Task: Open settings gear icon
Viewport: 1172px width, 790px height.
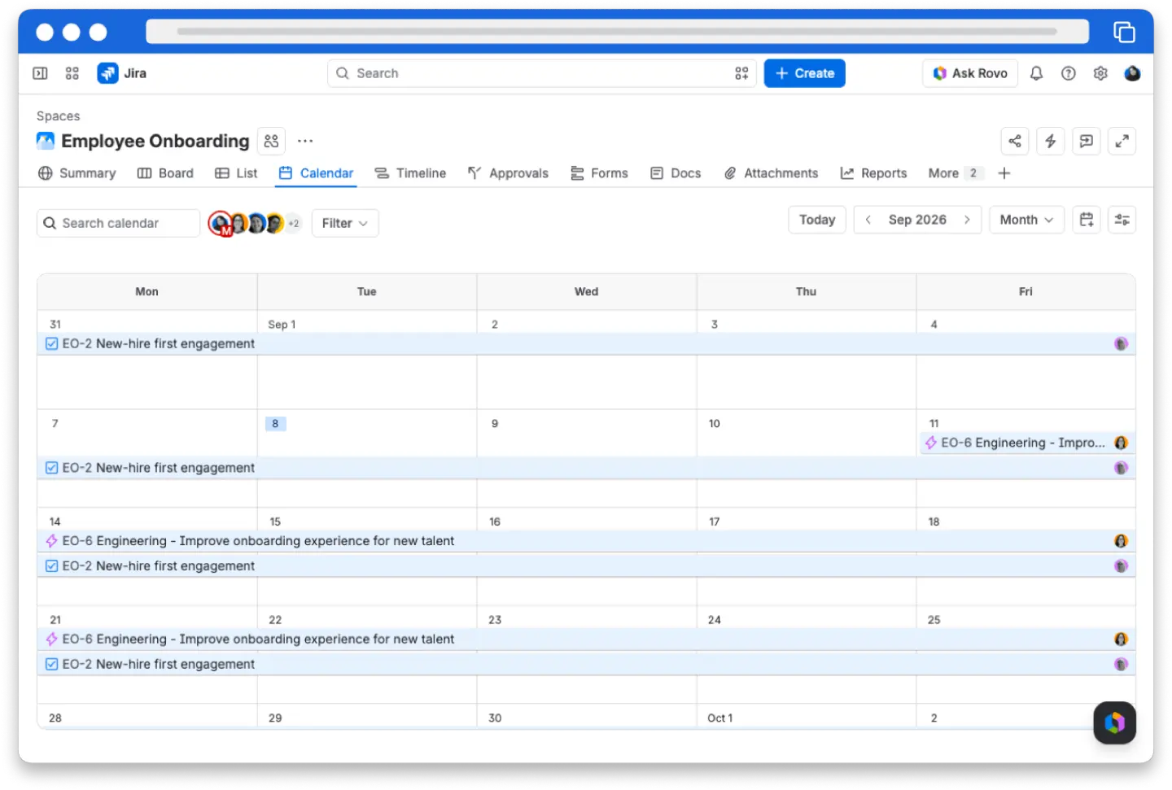Action: point(1100,73)
